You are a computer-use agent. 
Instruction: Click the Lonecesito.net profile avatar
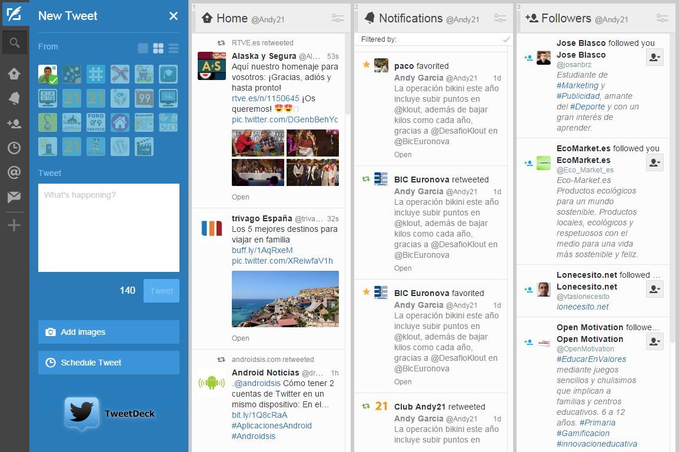pos(544,289)
